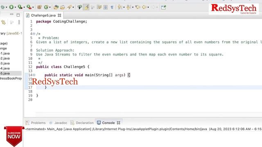
Task: Select the highlighted 5.java file in sidebar
Action: pyautogui.click(x=11, y=73)
